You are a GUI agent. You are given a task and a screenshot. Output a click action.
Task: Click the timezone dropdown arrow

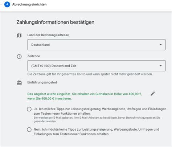[160, 66]
